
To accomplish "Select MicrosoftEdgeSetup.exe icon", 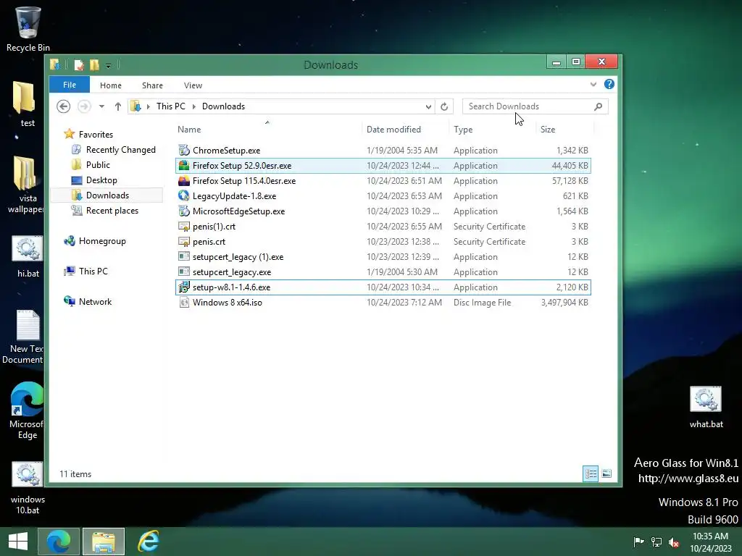I will point(184,211).
